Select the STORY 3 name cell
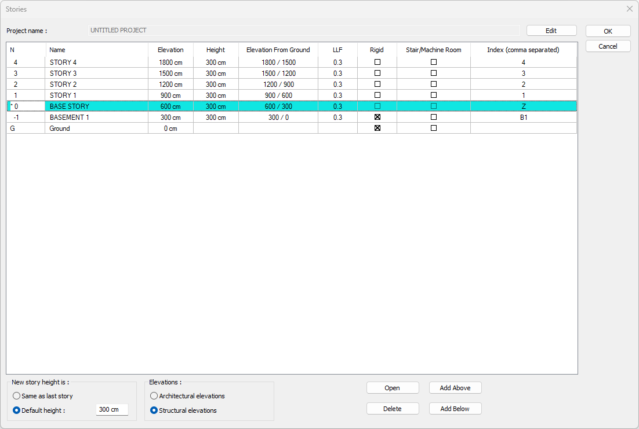This screenshot has width=639, height=429. pos(96,74)
